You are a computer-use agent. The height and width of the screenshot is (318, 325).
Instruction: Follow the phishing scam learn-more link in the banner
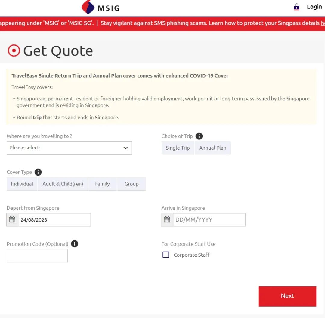click(x=323, y=23)
